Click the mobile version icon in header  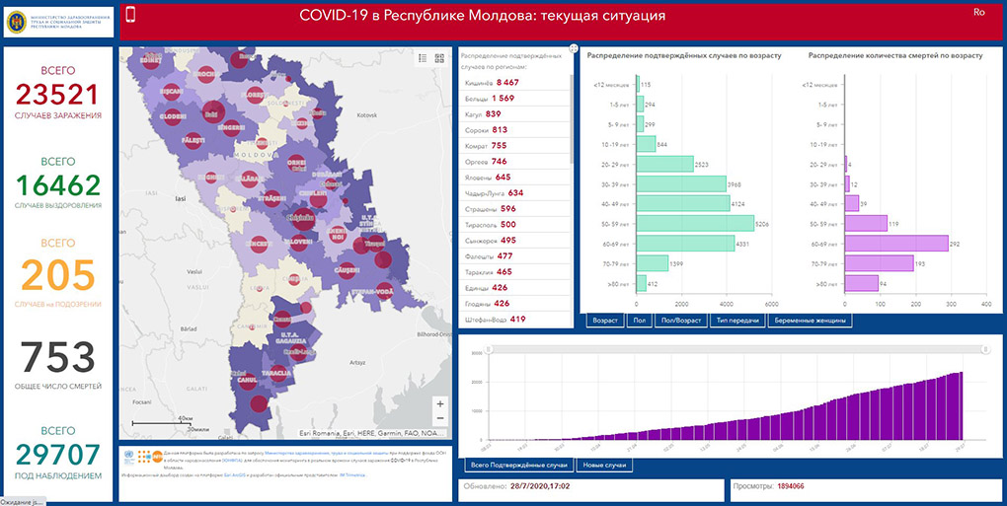tap(130, 15)
